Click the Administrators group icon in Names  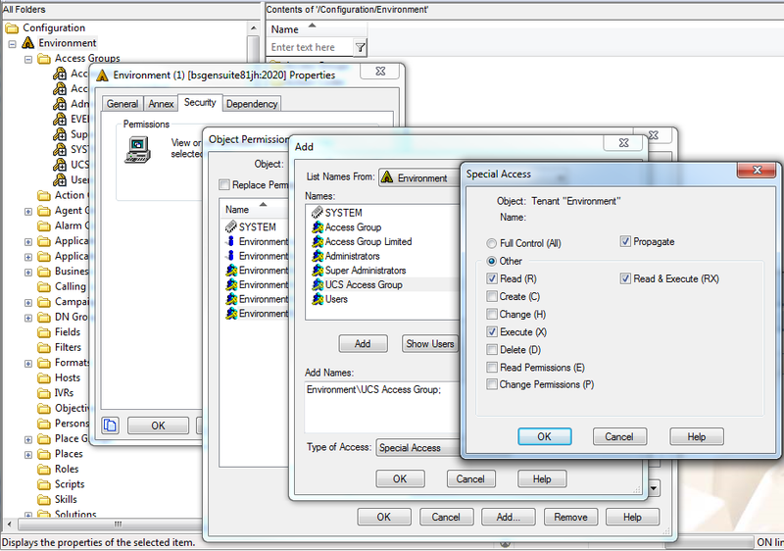318,256
